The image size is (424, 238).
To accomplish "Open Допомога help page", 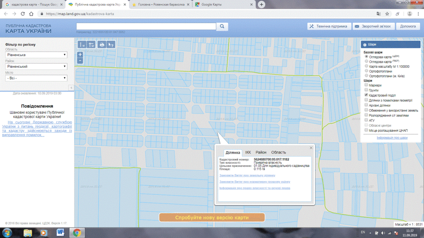I will point(408,26).
